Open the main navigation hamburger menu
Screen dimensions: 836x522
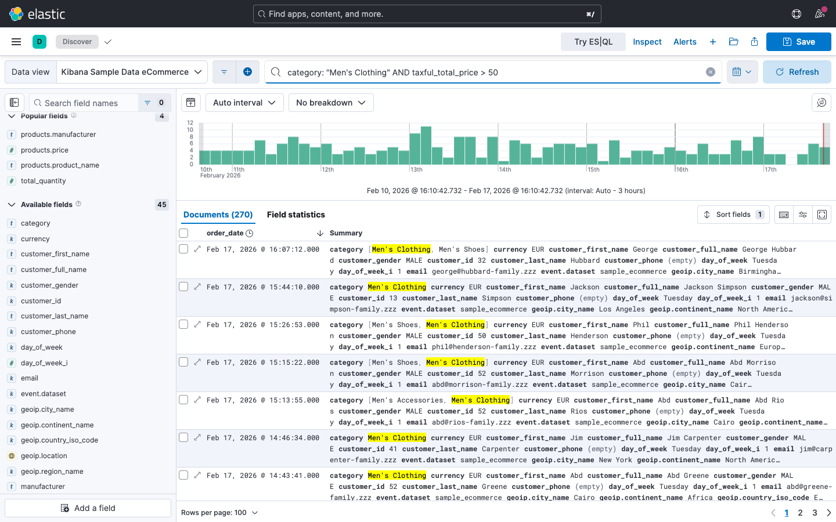point(16,42)
